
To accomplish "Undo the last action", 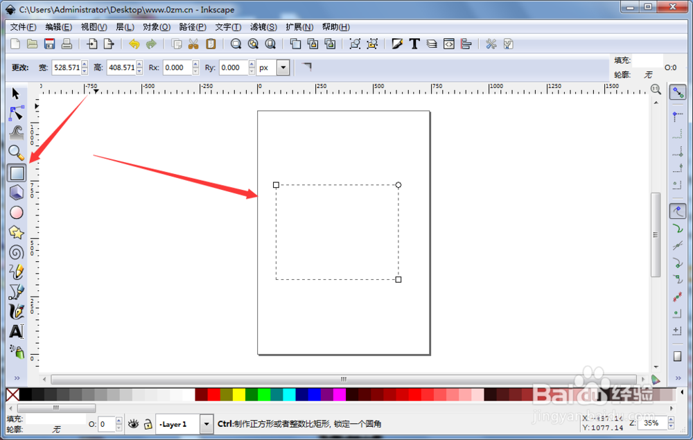I will point(134,44).
